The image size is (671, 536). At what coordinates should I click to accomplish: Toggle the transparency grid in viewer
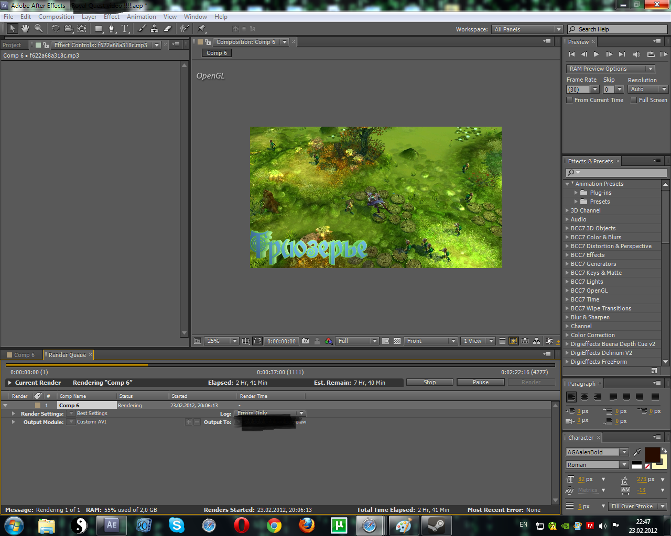397,341
